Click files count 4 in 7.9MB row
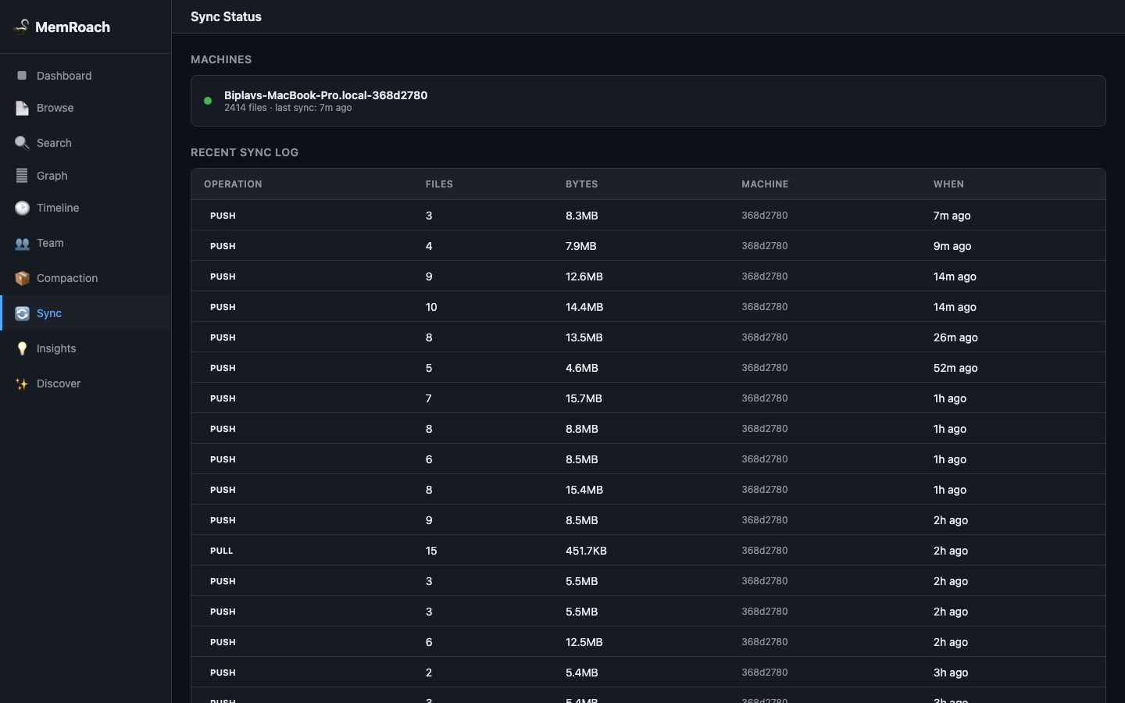 tap(429, 246)
